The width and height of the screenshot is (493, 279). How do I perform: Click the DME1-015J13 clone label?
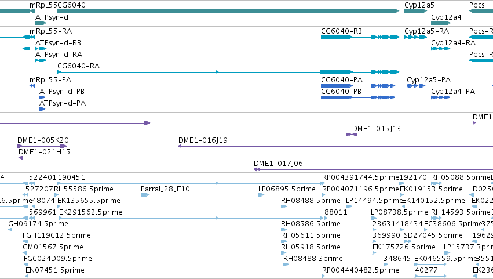coord(377,129)
